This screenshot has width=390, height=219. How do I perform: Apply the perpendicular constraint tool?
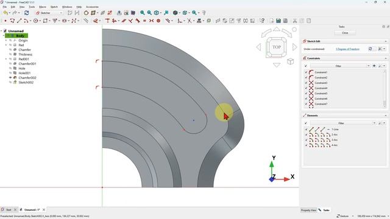coord(130,21)
